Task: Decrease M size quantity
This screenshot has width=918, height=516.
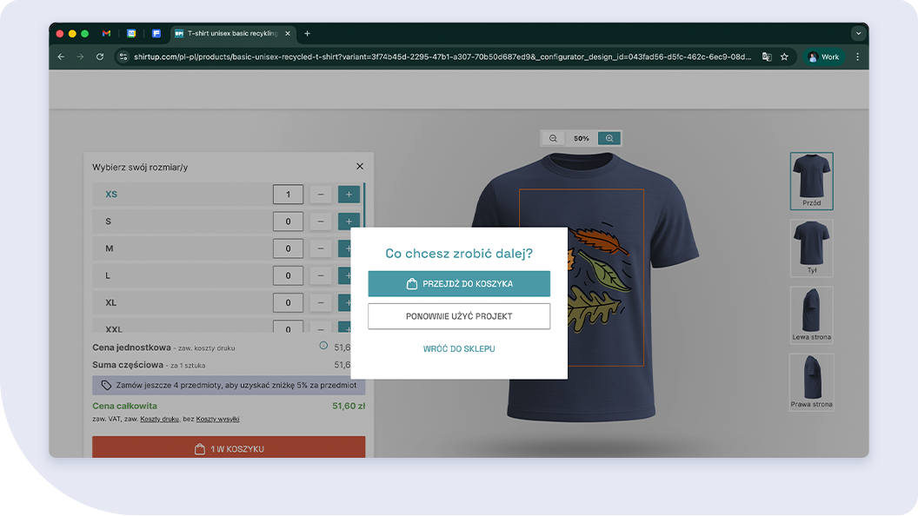Action: 321,248
